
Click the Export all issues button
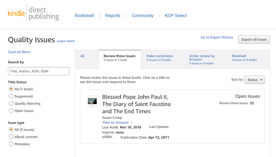[x=254, y=39]
